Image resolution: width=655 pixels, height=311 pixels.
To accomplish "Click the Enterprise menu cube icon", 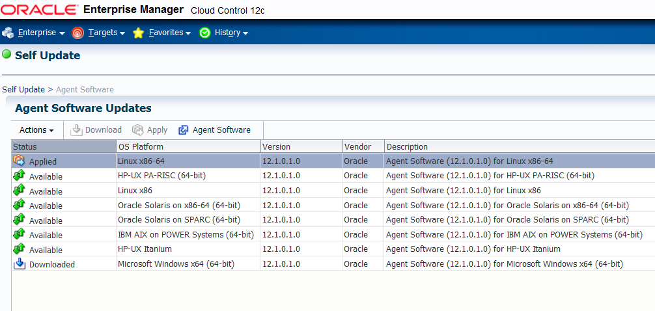I will point(8,33).
